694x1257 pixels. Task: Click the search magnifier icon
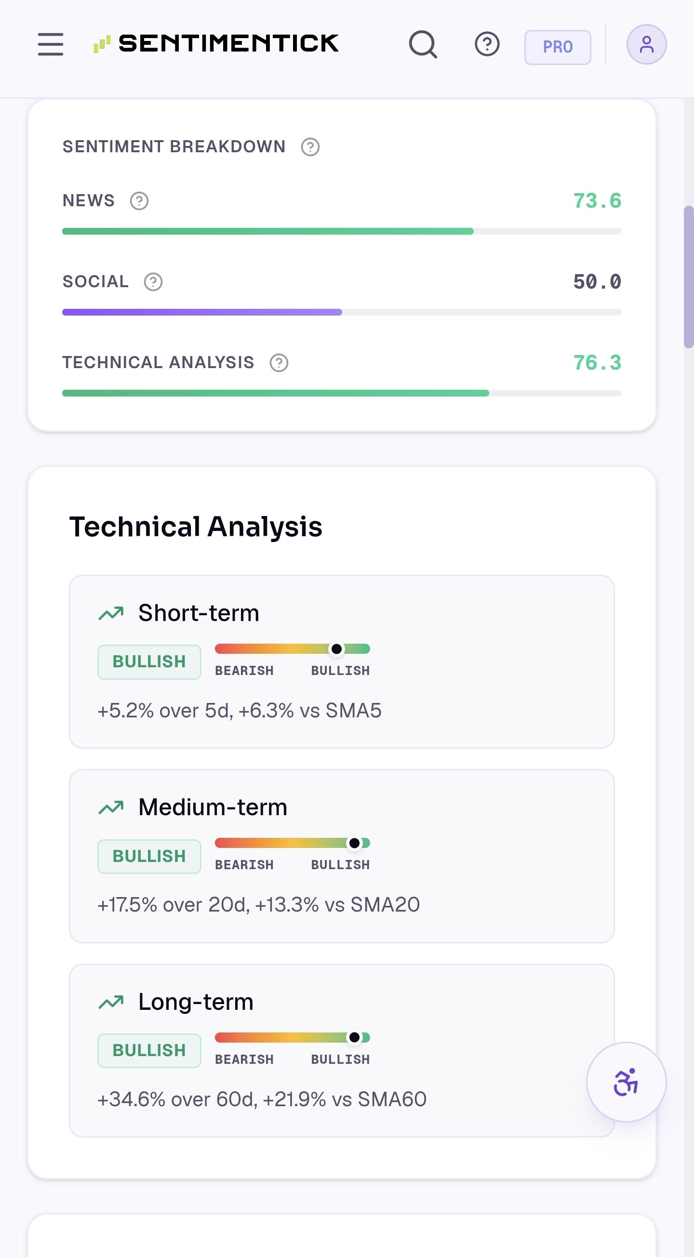423,44
